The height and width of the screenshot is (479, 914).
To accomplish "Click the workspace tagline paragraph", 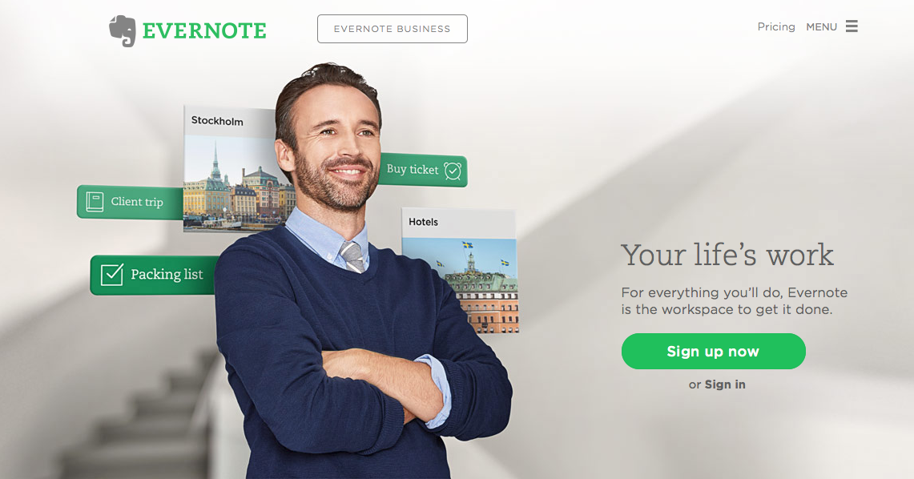I will pyautogui.click(x=735, y=300).
